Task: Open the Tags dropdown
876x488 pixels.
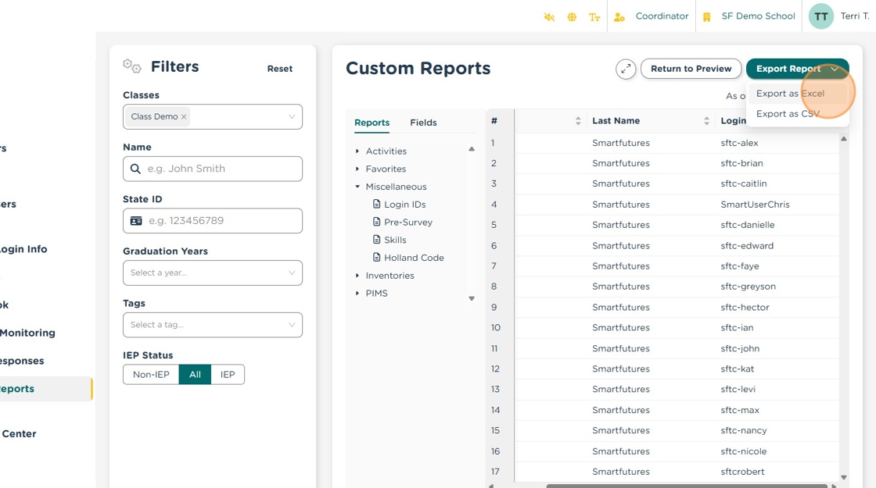Action: (x=212, y=325)
